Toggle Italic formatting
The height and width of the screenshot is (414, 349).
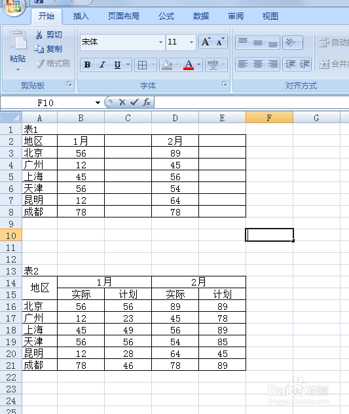click(102, 65)
